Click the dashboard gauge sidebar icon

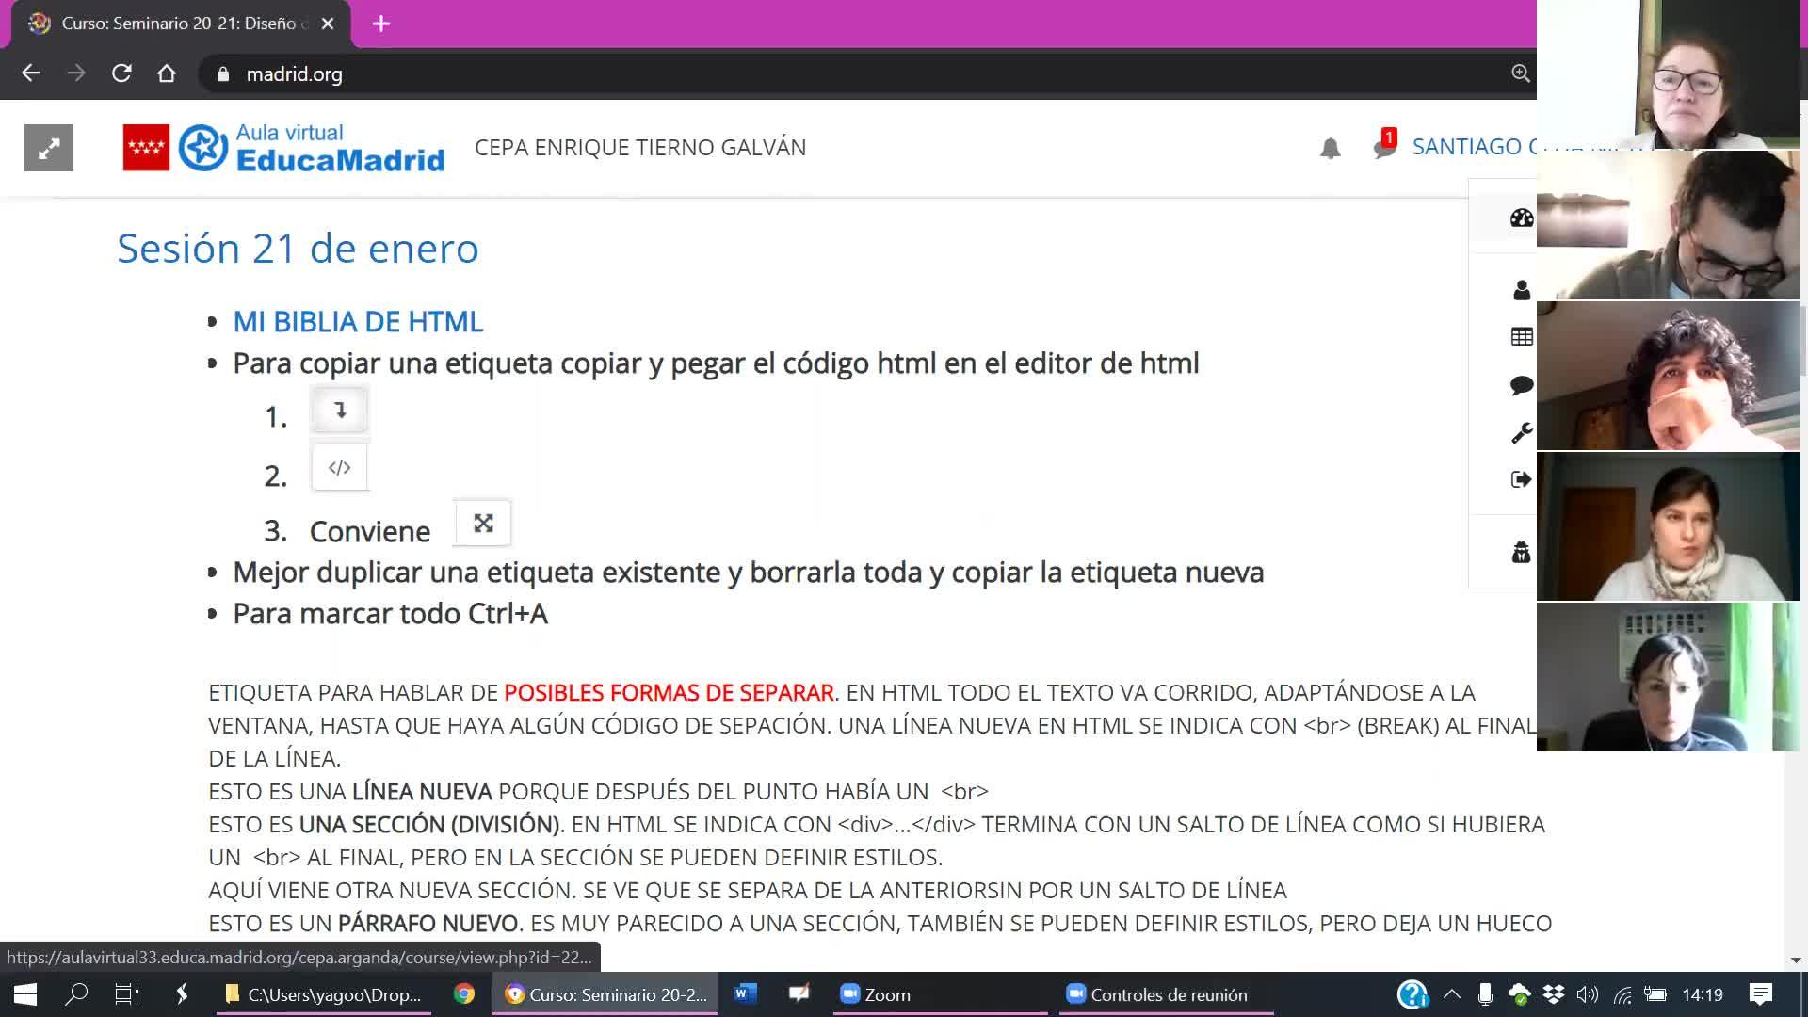coord(1521,218)
